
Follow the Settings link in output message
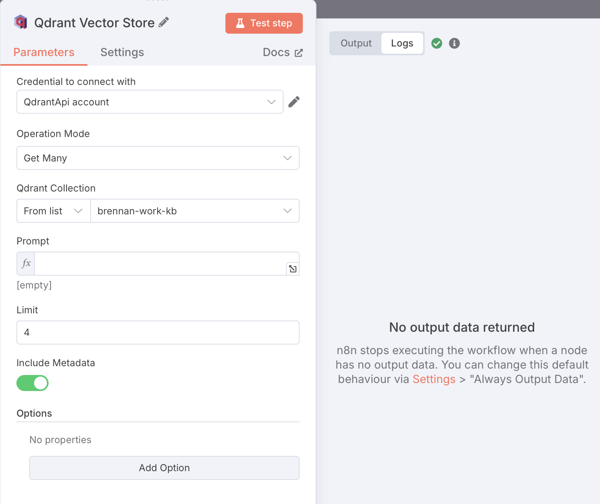(x=434, y=379)
